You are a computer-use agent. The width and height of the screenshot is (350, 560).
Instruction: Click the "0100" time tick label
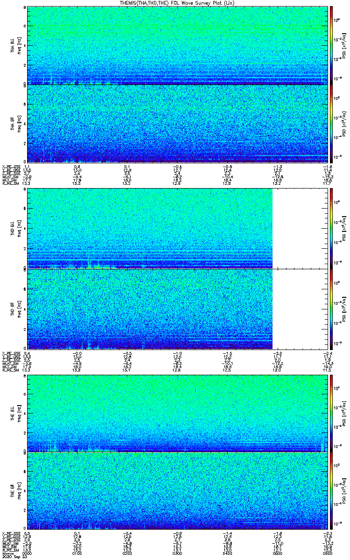[x=77, y=553]
